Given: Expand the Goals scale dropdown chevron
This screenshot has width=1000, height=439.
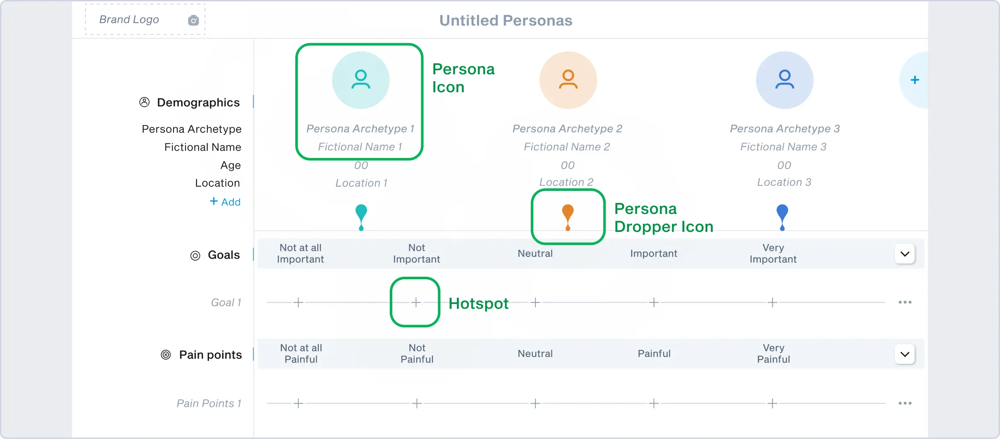Looking at the screenshot, I should tap(905, 254).
